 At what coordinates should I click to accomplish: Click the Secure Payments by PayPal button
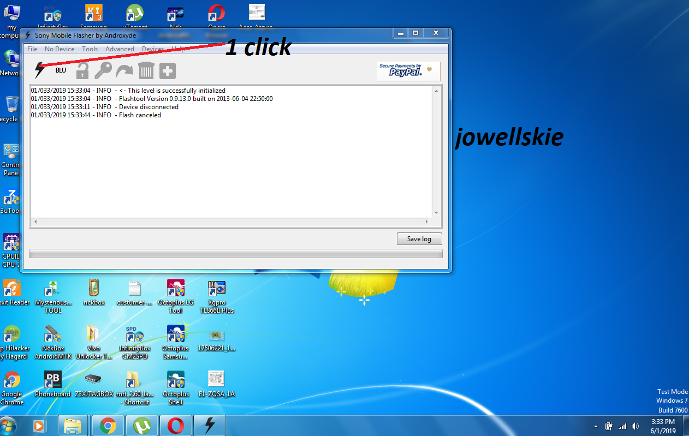[x=408, y=71]
